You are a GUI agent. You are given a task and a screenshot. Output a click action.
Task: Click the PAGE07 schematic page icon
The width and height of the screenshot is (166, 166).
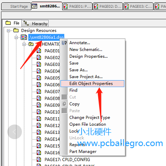[x=39, y=92]
